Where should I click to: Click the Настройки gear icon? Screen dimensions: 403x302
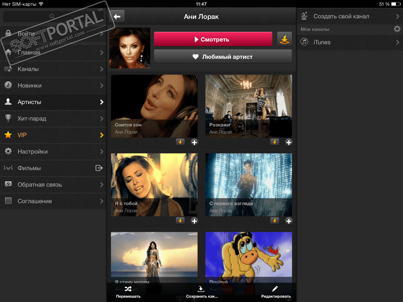pos(8,151)
